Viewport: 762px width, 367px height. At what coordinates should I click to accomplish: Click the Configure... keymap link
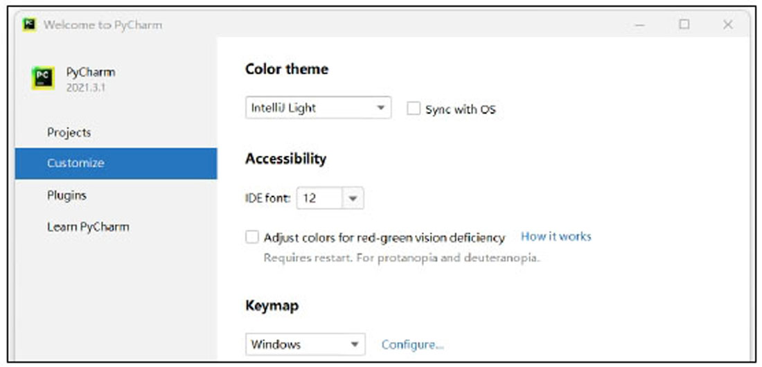tap(413, 345)
